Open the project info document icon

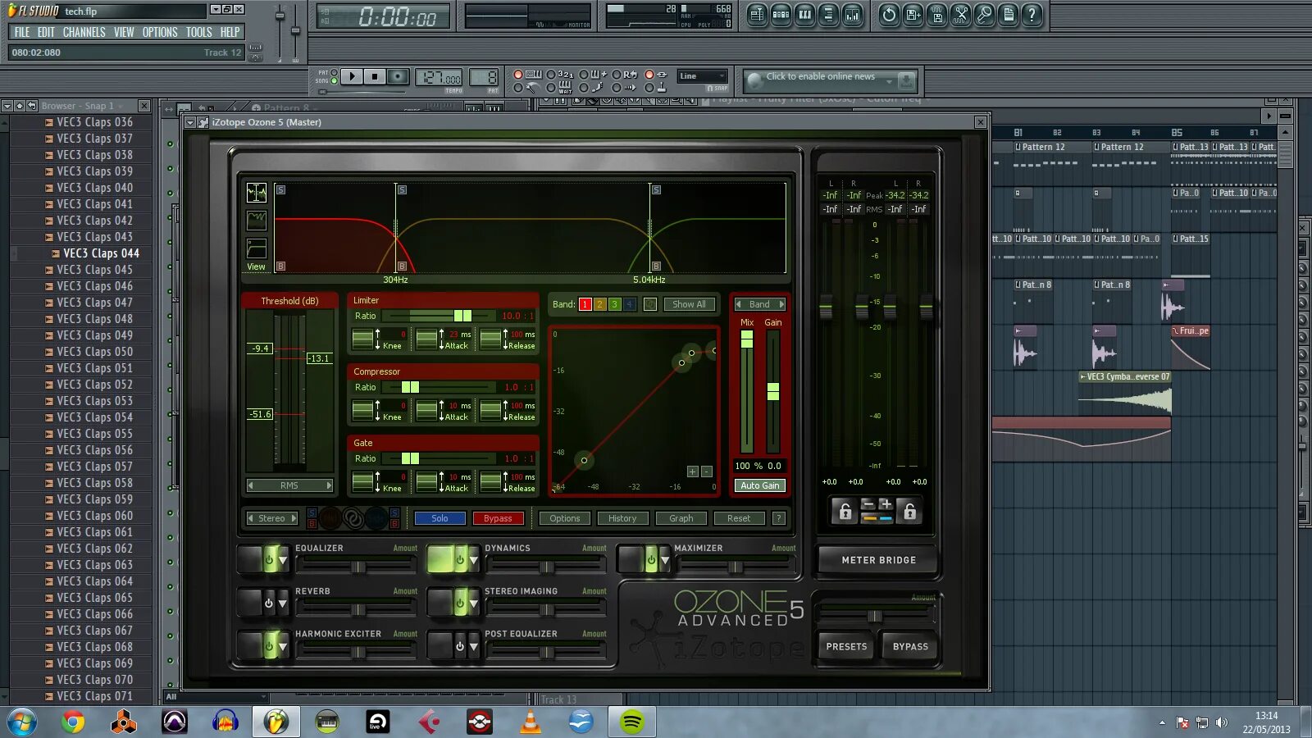click(x=1009, y=15)
